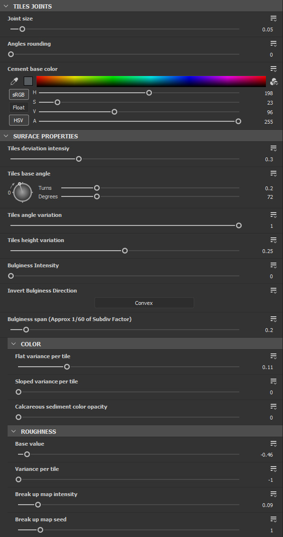
Task: Open the Joint size parameter menu icon
Action: [274, 19]
